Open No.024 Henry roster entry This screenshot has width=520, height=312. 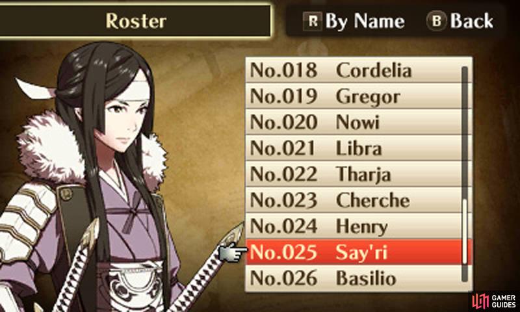click(354, 226)
